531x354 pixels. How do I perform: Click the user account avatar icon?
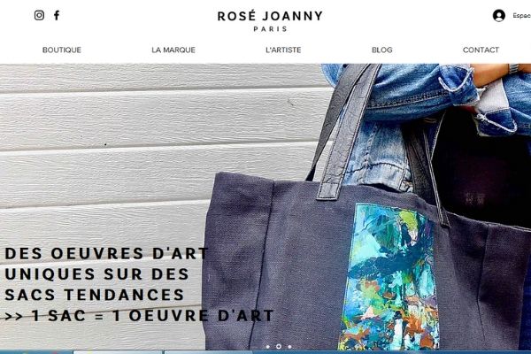(499, 16)
